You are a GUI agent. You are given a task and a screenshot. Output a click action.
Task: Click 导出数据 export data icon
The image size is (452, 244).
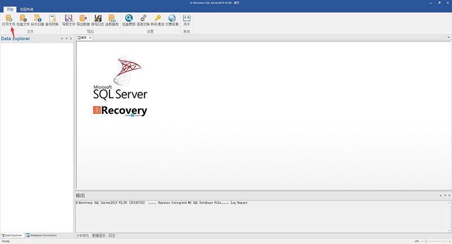click(x=83, y=20)
